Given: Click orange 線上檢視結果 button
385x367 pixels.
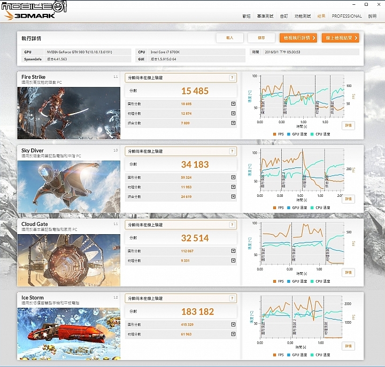Looking at the screenshot, I should tap(340, 38).
